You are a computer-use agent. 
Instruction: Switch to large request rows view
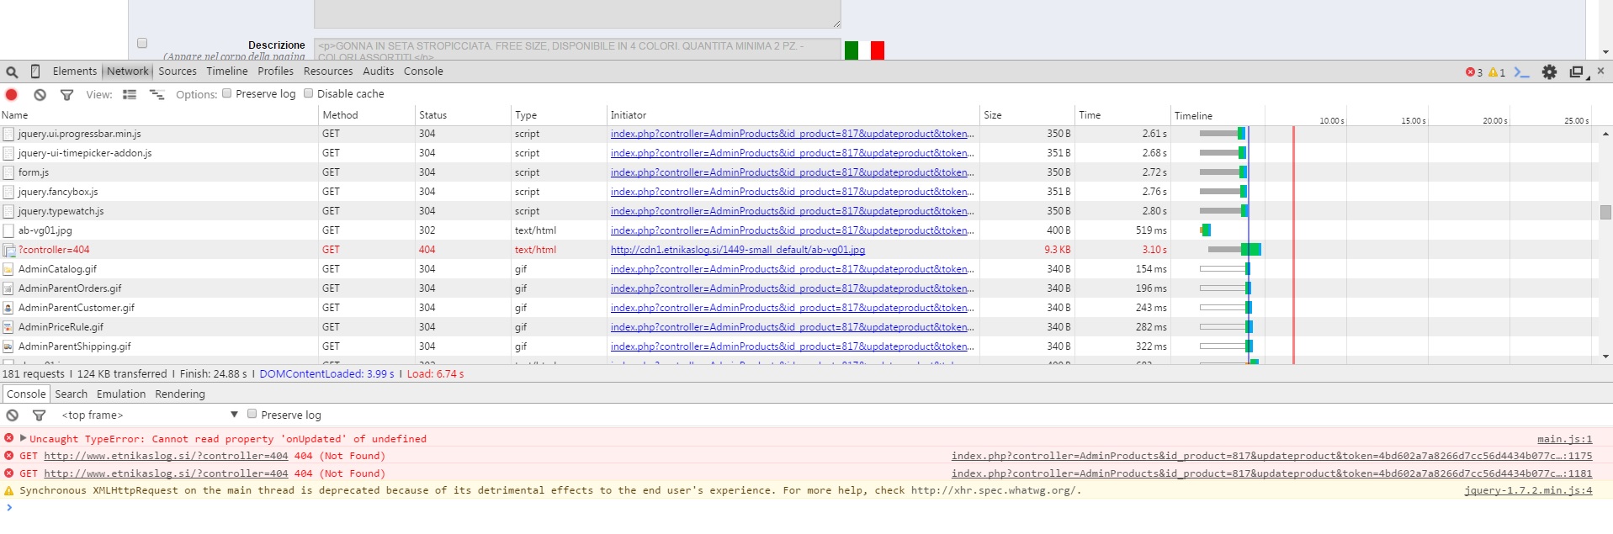[x=130, y=94]
